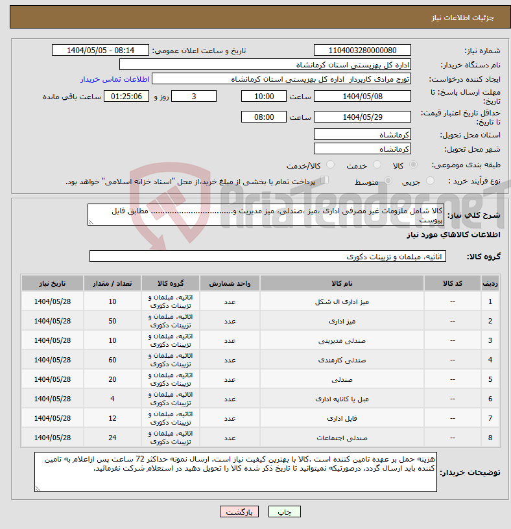This screenshot has width=511, height=529.
Task: Click the نام کالا column header
Action: 342,283
